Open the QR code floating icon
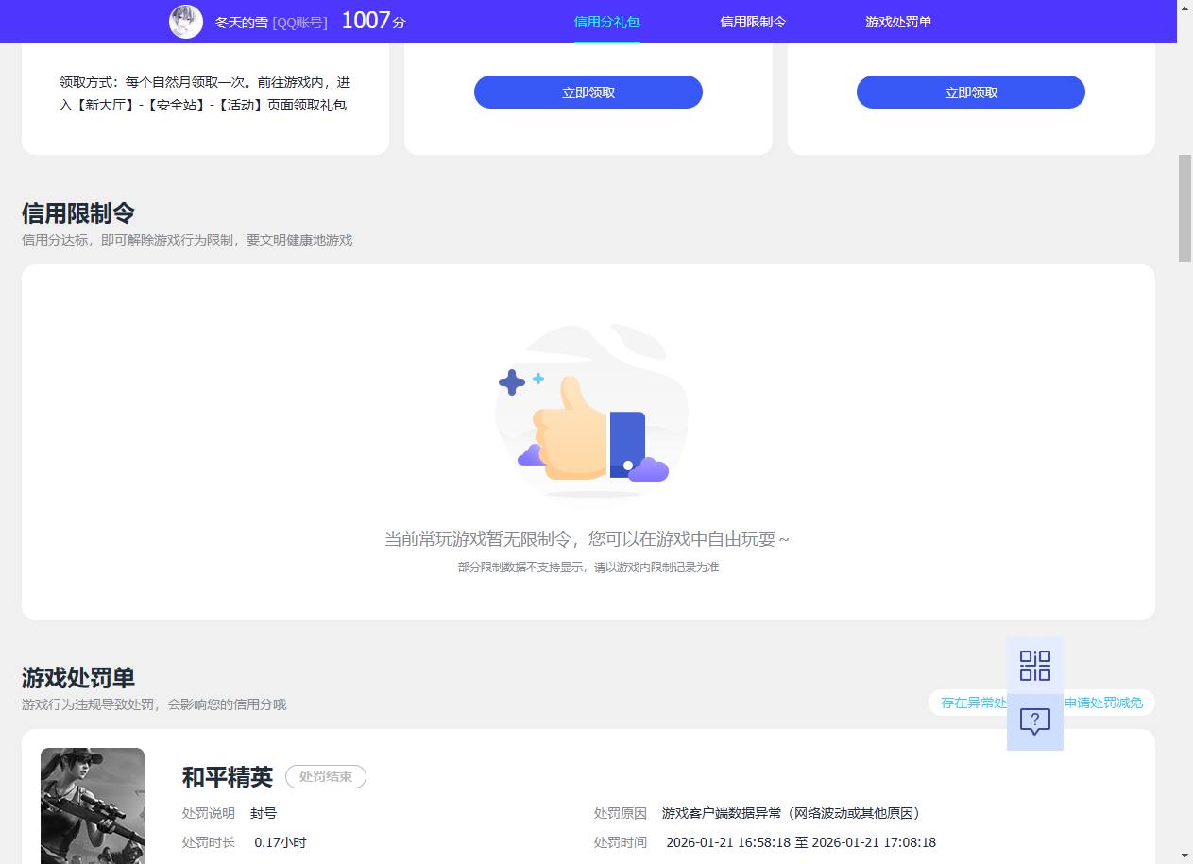Screen dimensions: 1193x864 (1035, 666)
